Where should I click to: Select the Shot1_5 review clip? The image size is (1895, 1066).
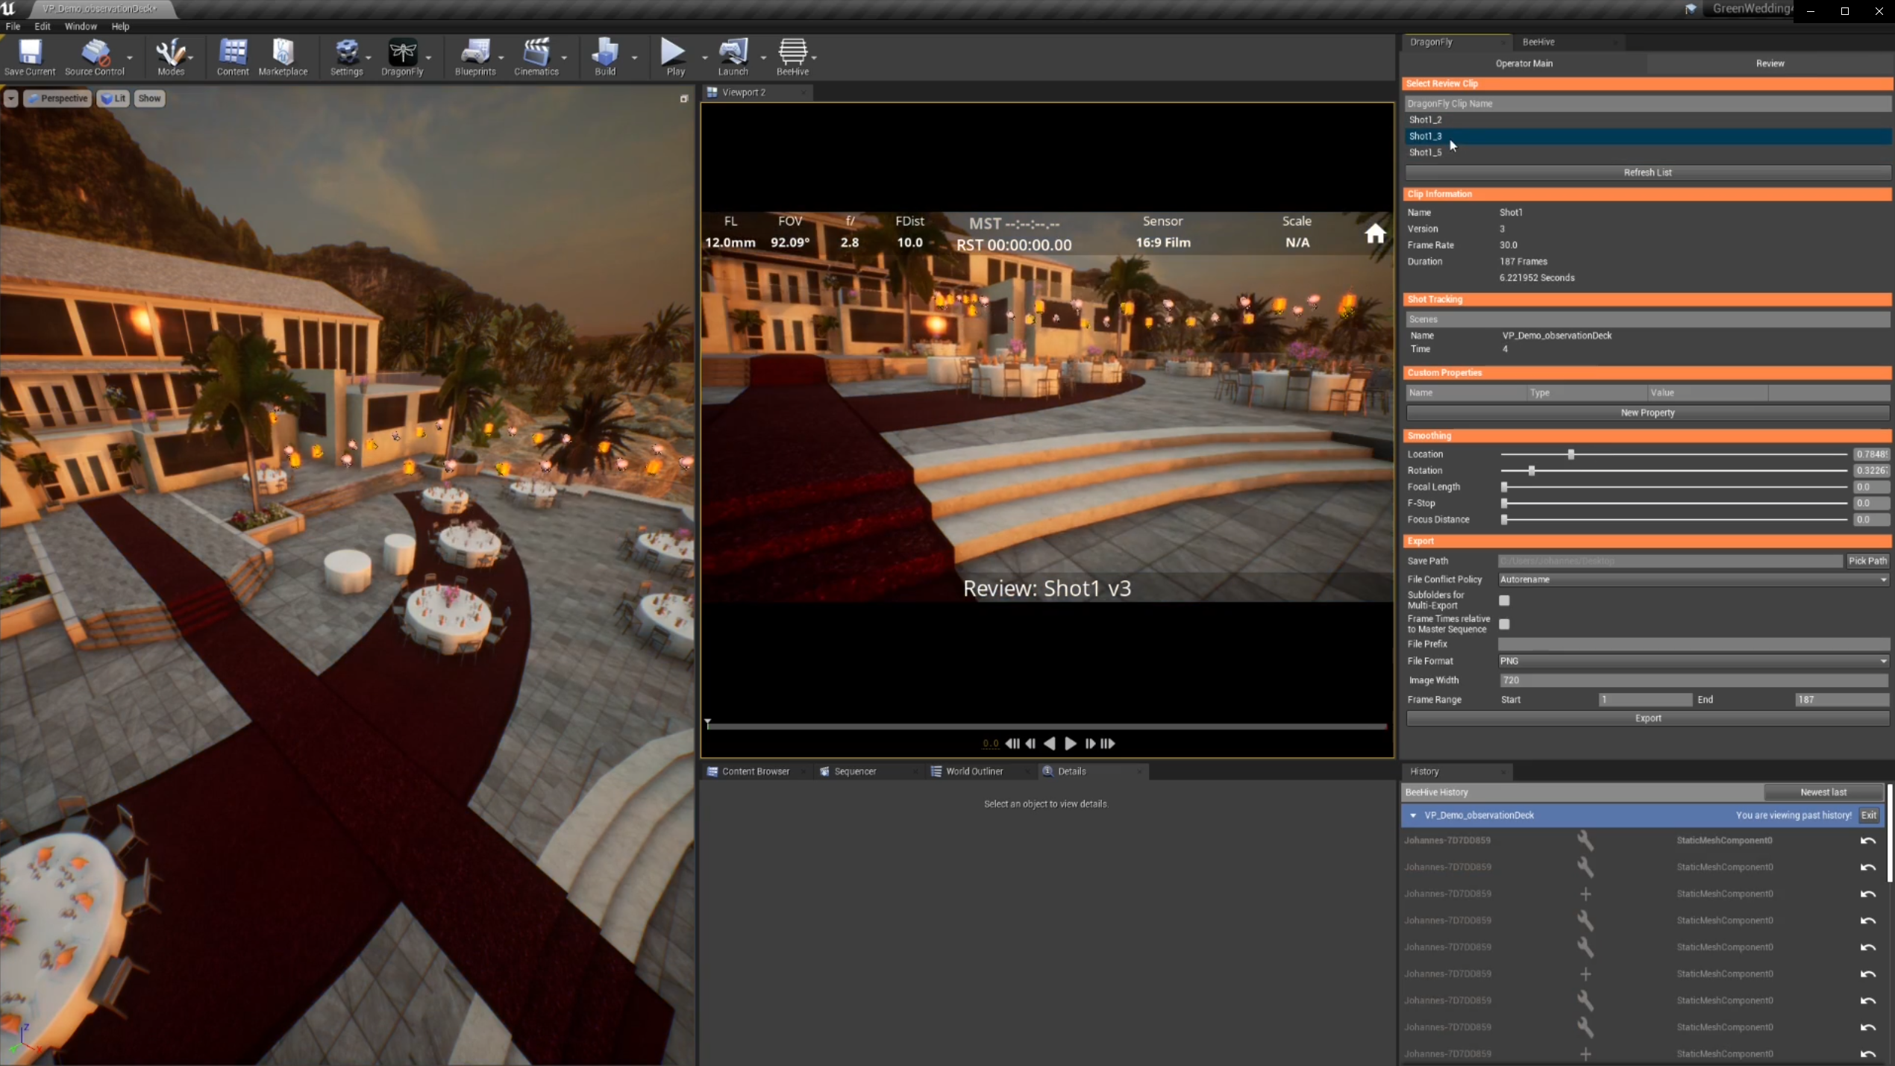point(1647,152)
